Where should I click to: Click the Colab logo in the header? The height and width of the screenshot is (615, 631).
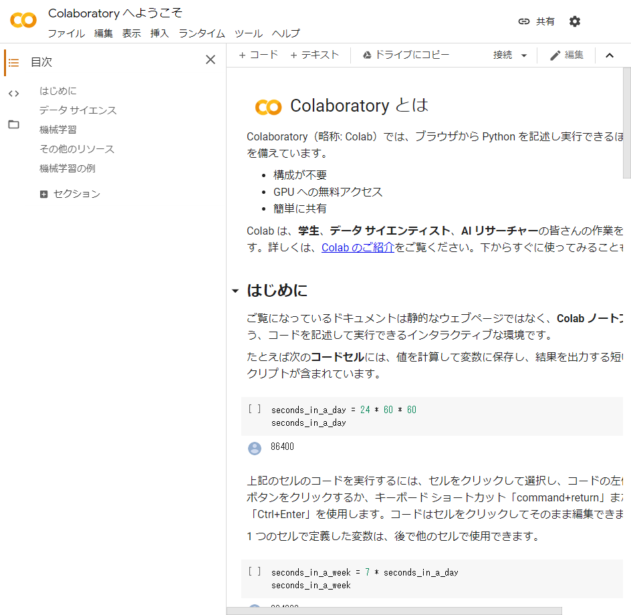pos(23,20)
